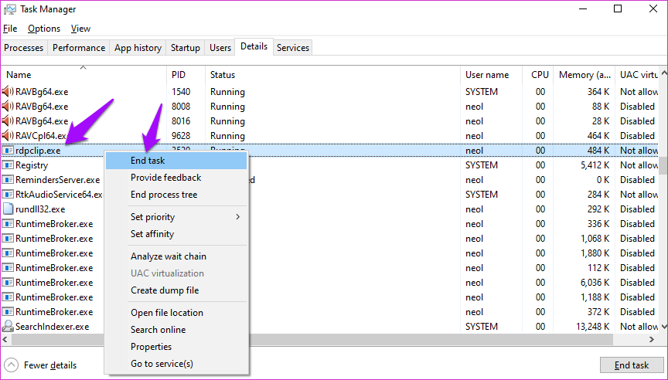The height and width of the screenshot is (380, 668).
Task: Click the RtkAudioService64.exe process icon
Action: pos(9,195)
